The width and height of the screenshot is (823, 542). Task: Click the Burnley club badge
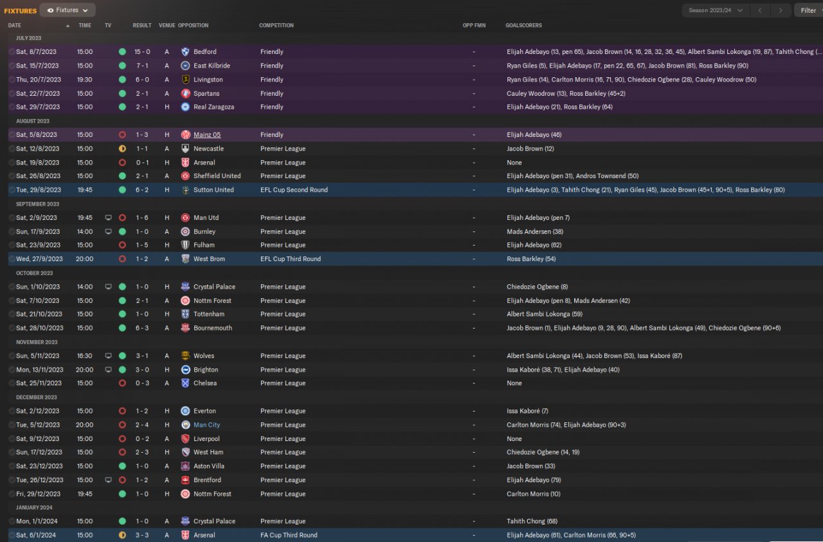[185, 231]
